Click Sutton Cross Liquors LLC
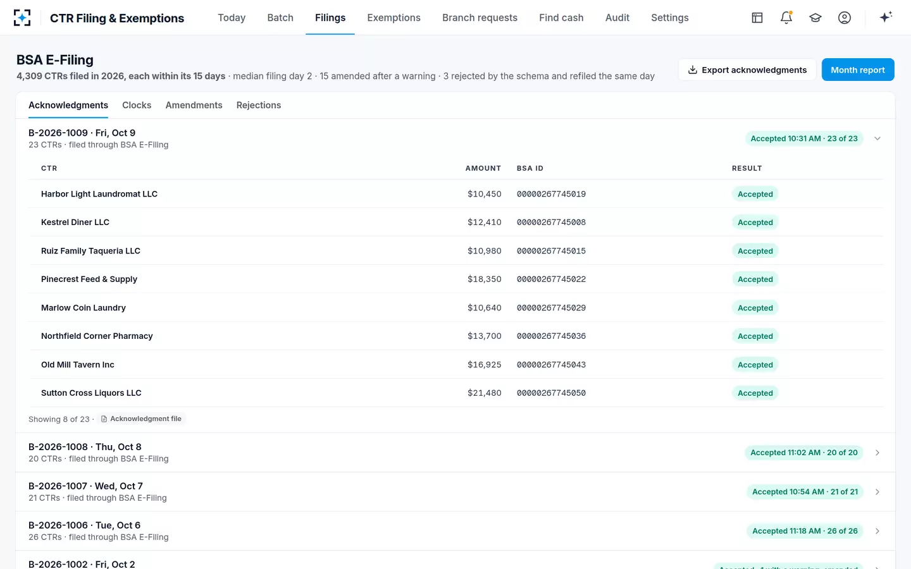Image resolution: width=911 pixels, height=569 pixels. click(91, 393)
